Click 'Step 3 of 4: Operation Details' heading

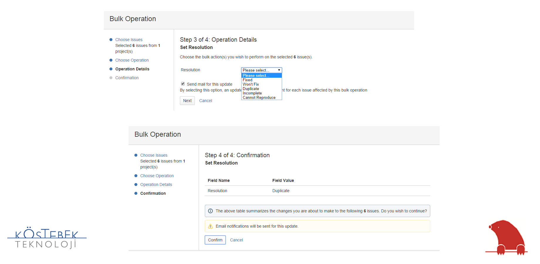coord(218,40)
